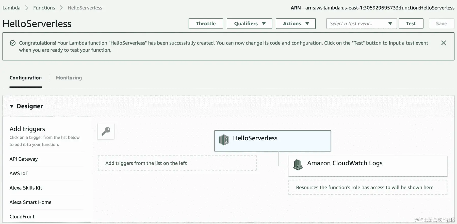Image resolution: width=457 pixels, height=224 pixels.
Task: Open the Qualifiers dropdown
Action: (249, 24)
